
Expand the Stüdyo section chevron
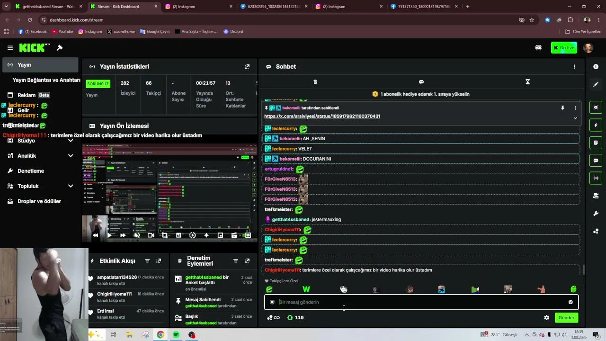click(x=71, y=141)
